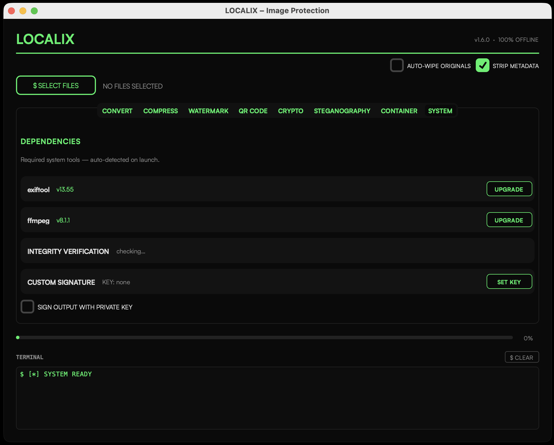This screenshot has width=554, height=445.
Task: Click the Terminal section label
Action: (x=30, y=357)
